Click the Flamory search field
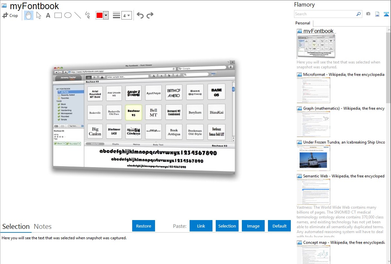The width and height of the screenshot is (391, 264). 325,14
